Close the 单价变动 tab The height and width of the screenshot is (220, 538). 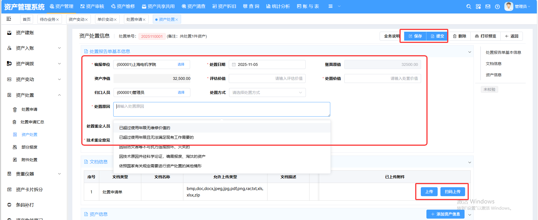pos(115,20)
